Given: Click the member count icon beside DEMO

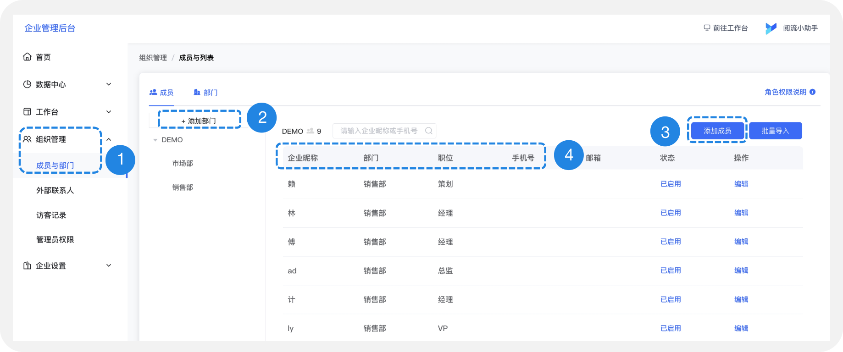Looking at the screenshot, I should (311, 131).
